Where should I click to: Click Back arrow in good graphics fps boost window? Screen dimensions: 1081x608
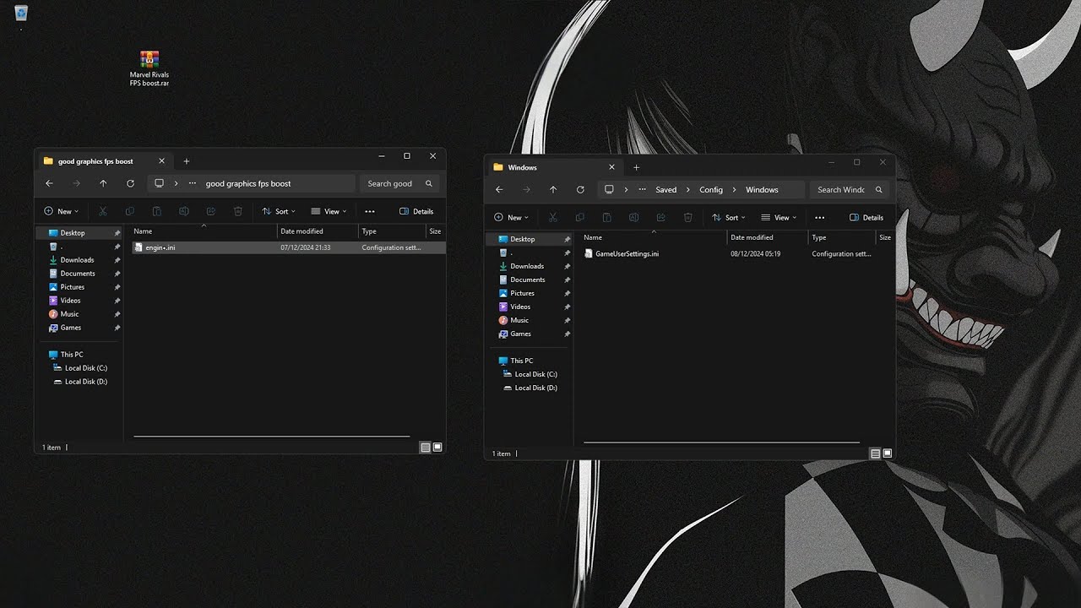(49, 183)
